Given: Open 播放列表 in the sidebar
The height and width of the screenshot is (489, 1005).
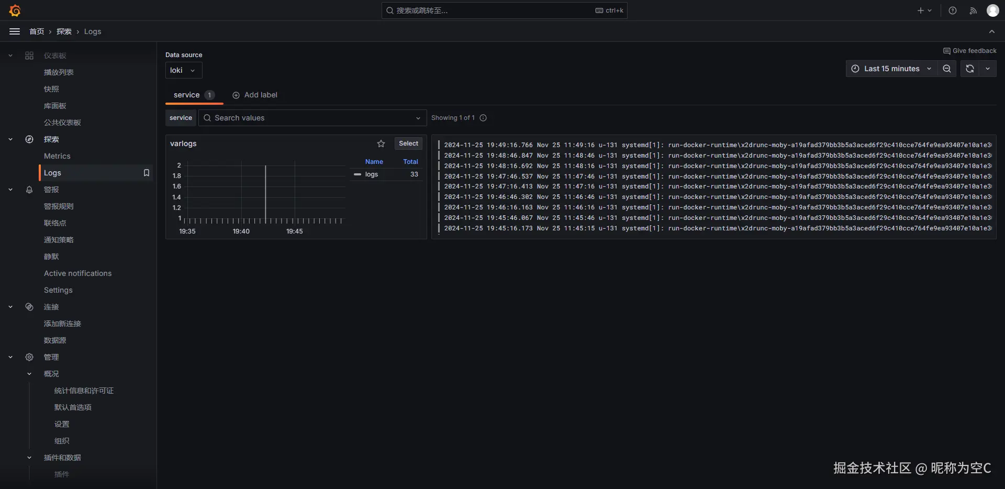Looking at the screenshot, I should pyautogui.click(x=59, y=72).
